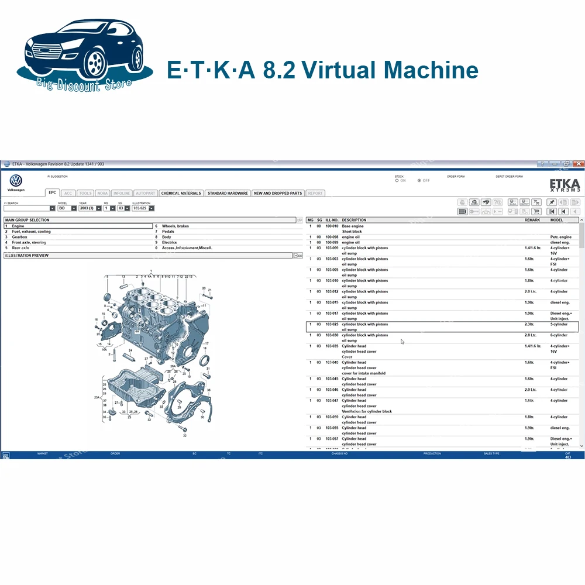
Task: Click the film-strip list view icon
Action: point(462,212)
